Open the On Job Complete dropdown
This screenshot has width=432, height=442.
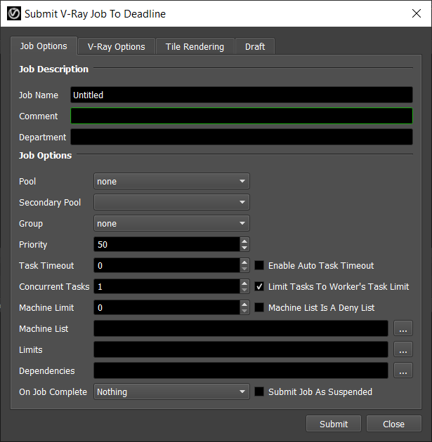[171, 392]
